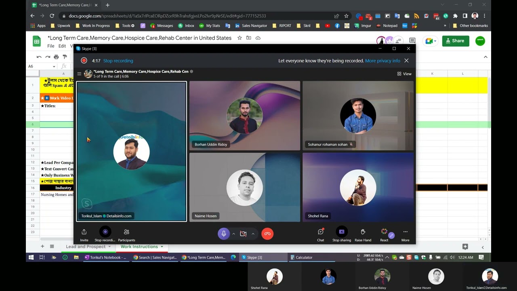Add a new sheet with plus button
This screenshot has width=517, height=291.
[x=42, y=247]
